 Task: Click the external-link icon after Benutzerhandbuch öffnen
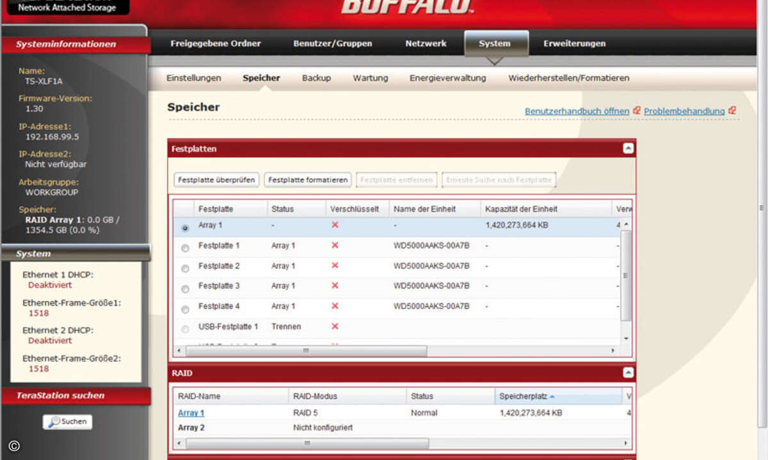(x=637, y=111)
